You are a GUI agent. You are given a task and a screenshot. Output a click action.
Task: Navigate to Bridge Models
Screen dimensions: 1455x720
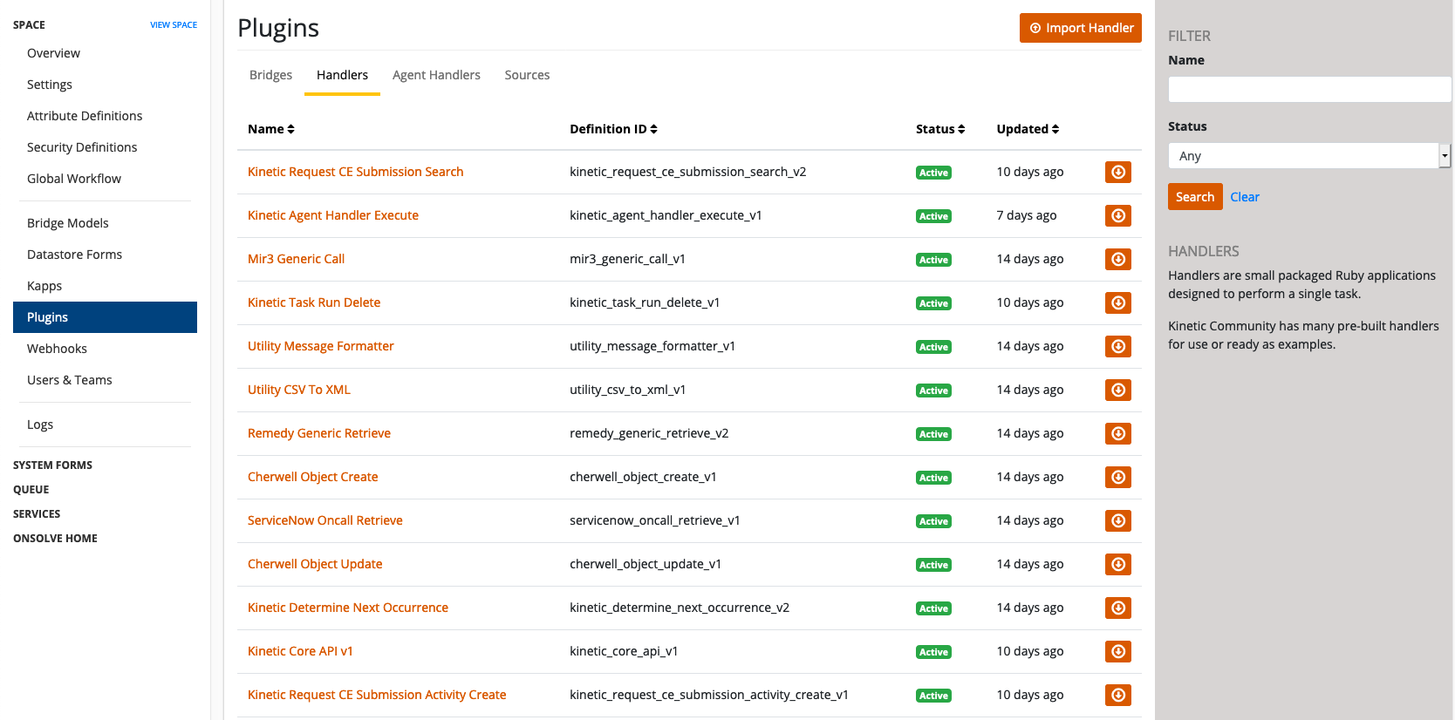tap(68, 223)
